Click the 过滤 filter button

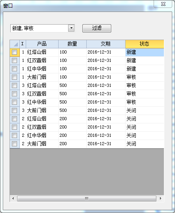pyautogui.click(x=97, y=28)
